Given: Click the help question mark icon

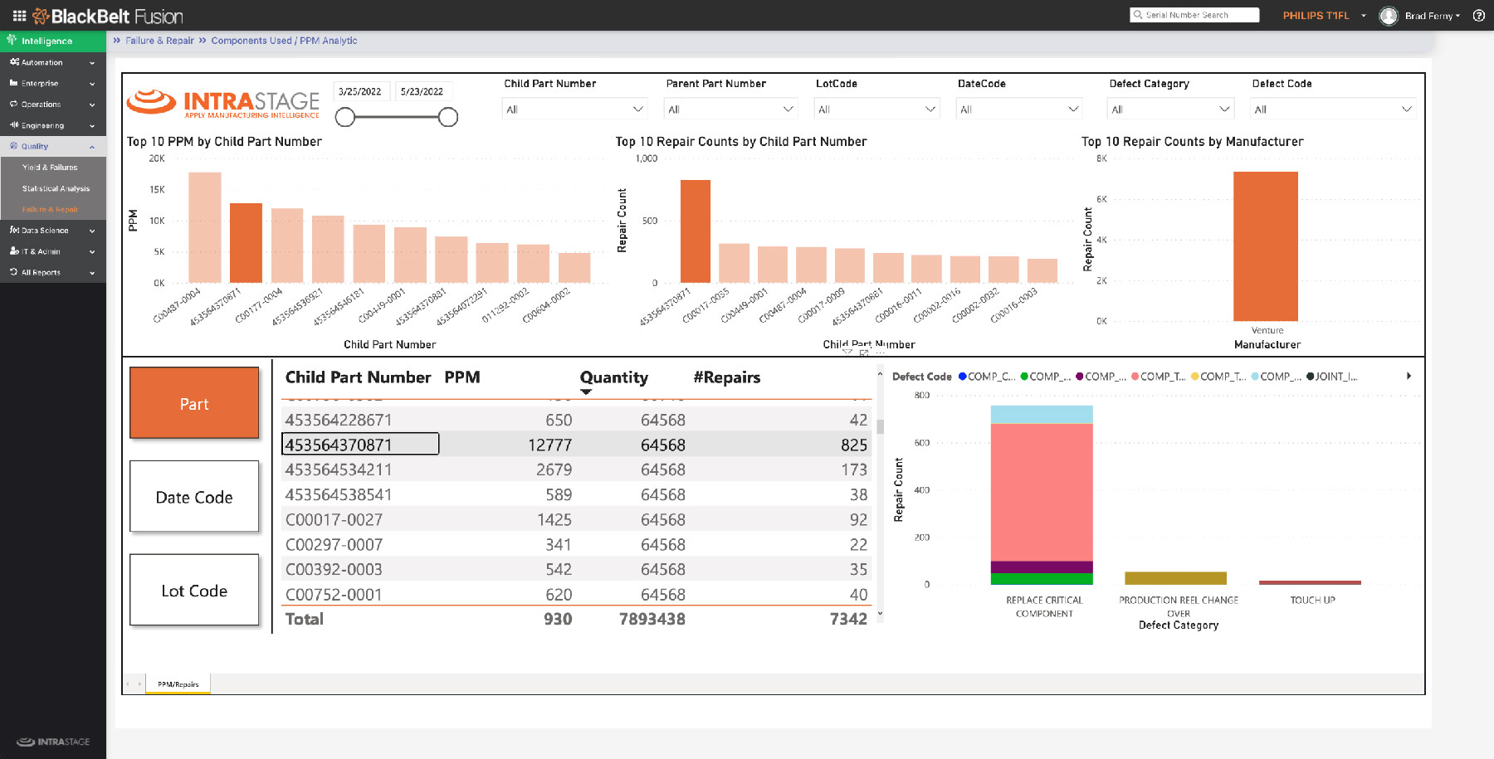Looking at the screenshot, I should point(1478,15).
